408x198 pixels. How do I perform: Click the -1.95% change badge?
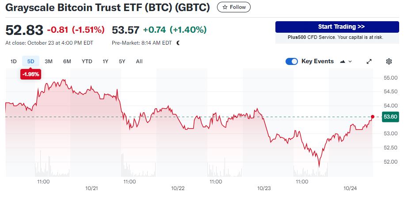[x=31, y=74]
